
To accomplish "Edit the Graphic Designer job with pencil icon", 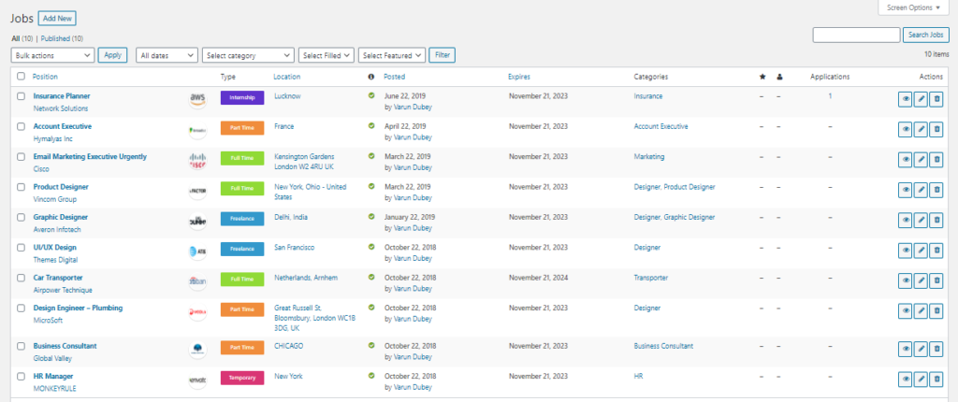I will coord(921,220).
